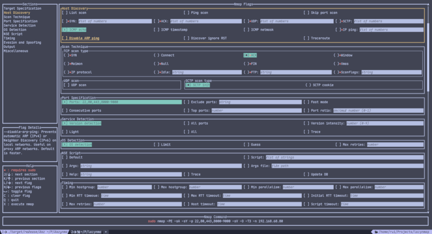Click the sudo nmap command line text

click(215, 221)
